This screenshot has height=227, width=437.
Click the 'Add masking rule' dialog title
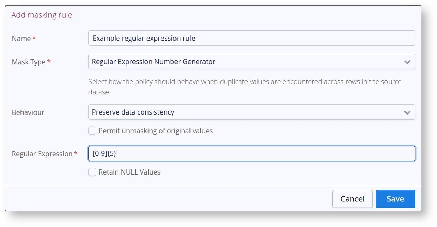click(x=42, y=15)
